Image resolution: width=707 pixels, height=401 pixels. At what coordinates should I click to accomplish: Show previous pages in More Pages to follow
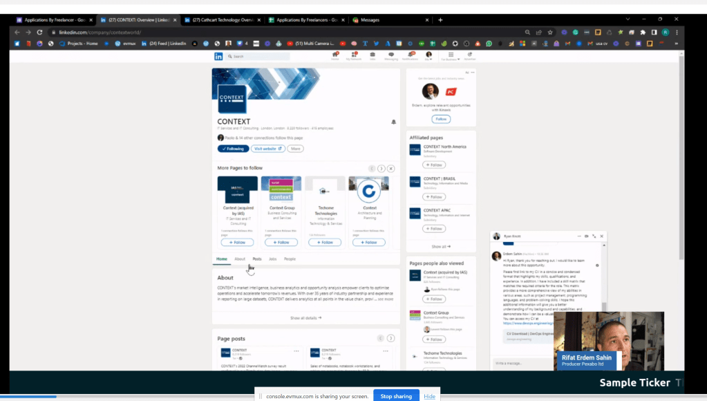(372, 168)
